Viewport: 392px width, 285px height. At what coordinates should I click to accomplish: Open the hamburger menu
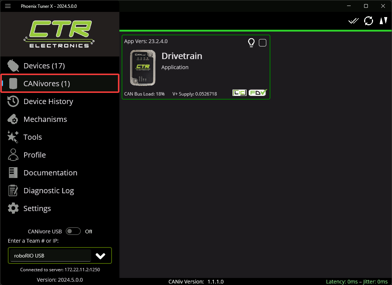tap(8, 6)
